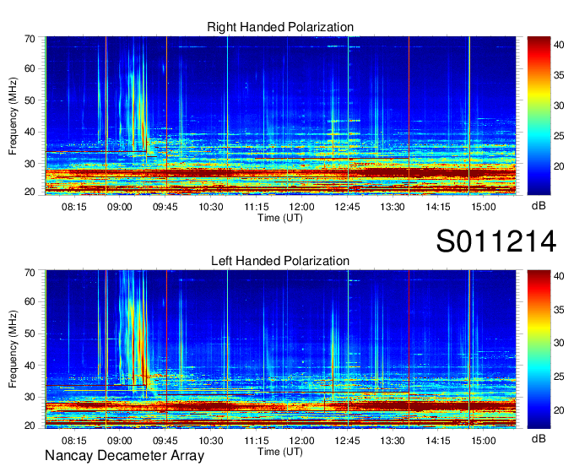Click the 15:00 tick under Right Handed plot

point(483,207)
